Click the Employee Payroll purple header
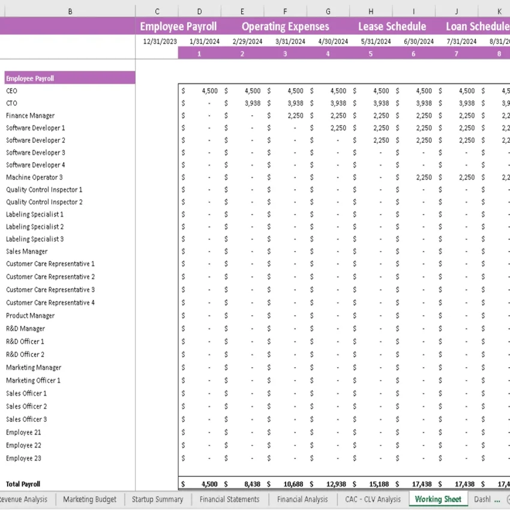Image resolution: width=510 pixels, height=510 pixels. (x=178, y=26)
